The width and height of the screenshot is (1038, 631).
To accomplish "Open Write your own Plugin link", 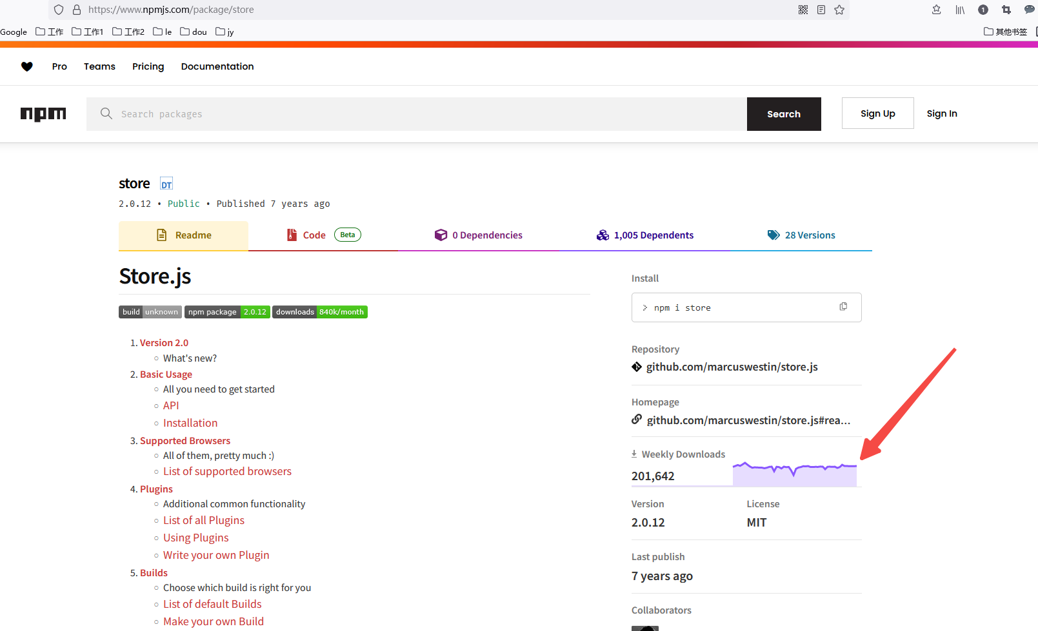I will point(216,555).
